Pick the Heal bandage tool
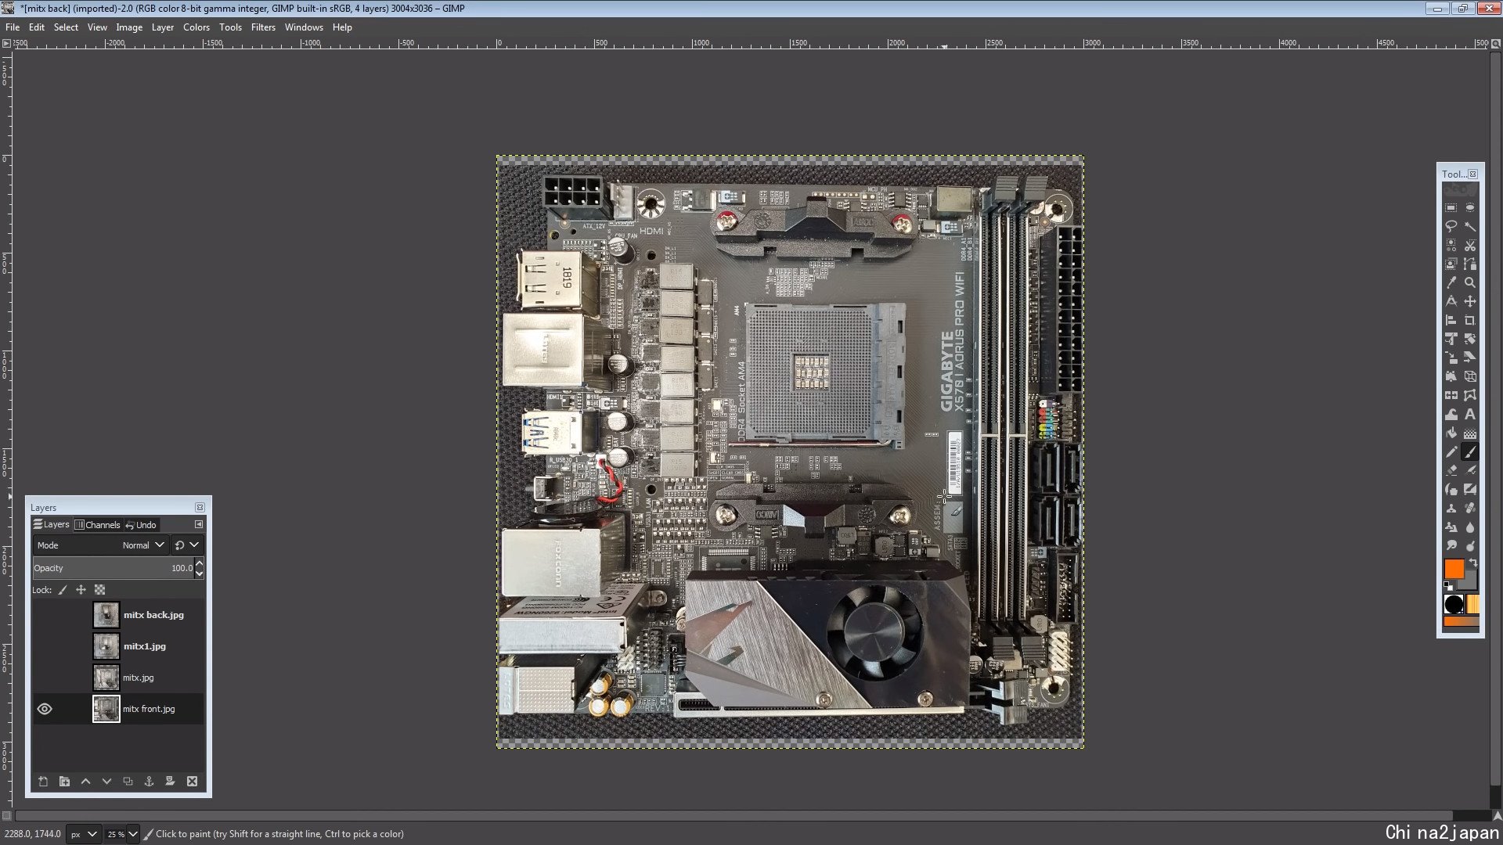The height and width of the screenshot is (845, 1503). coord(1470,508)
